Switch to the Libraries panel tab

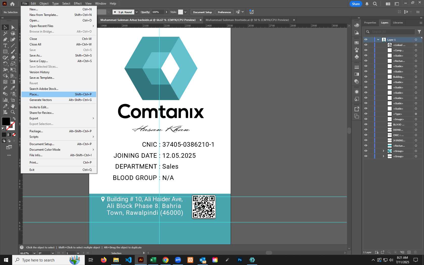(x=398, y=23)
